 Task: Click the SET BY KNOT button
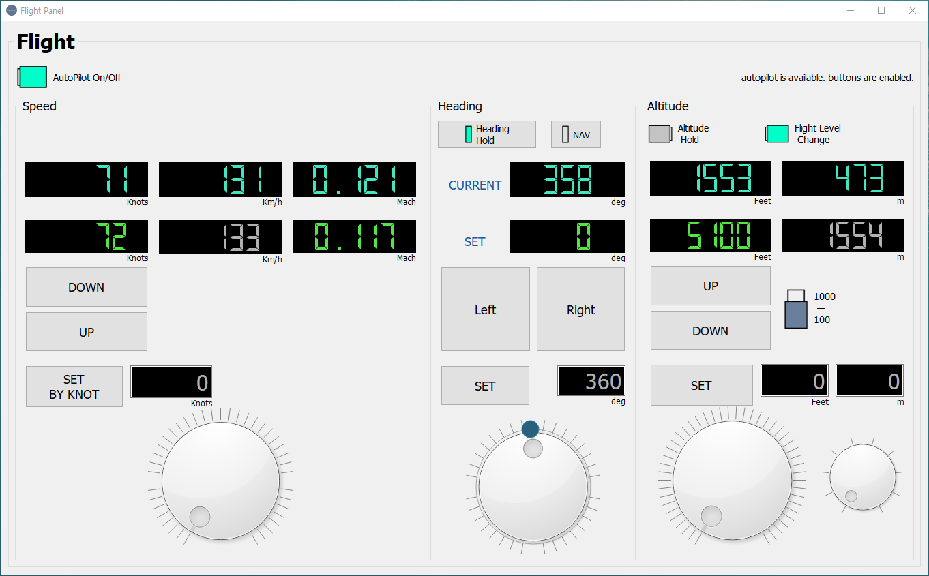tap(74, 386)
